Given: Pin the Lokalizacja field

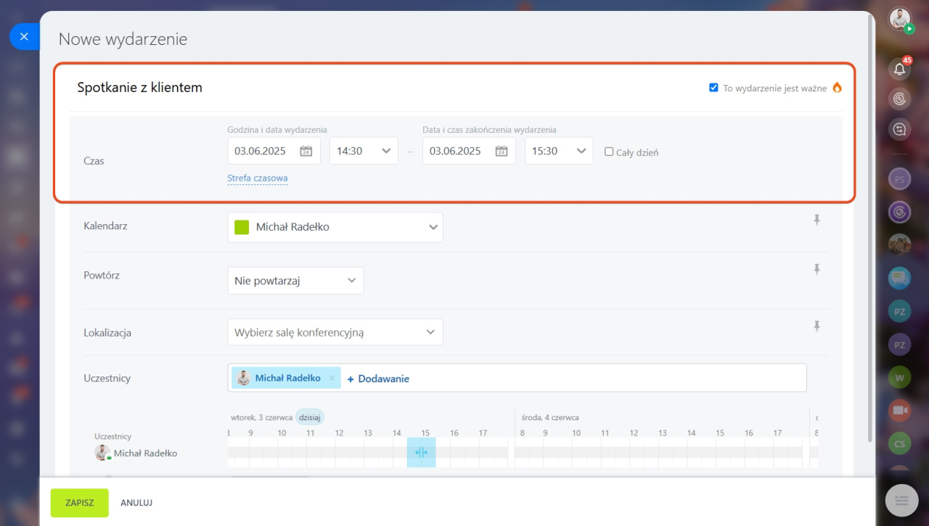Looking at the screenshot, I should [x=817, y=326].
